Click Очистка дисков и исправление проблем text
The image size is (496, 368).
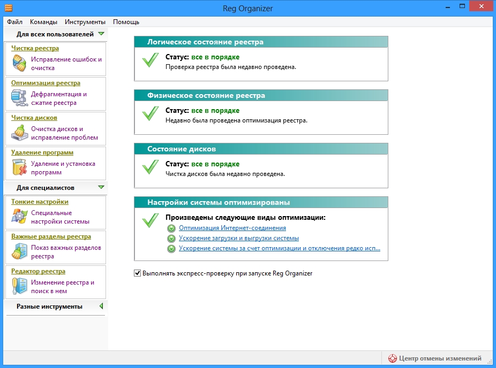64,133
